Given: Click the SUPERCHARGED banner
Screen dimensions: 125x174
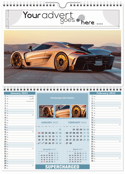Looking at the screenshot, I should 62,167.
